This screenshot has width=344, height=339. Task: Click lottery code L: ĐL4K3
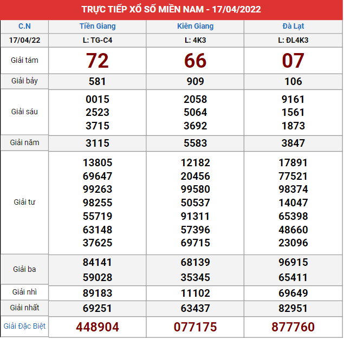[293, 40]
